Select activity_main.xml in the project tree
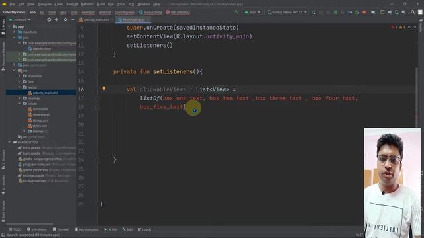 [x=43, y=93]
